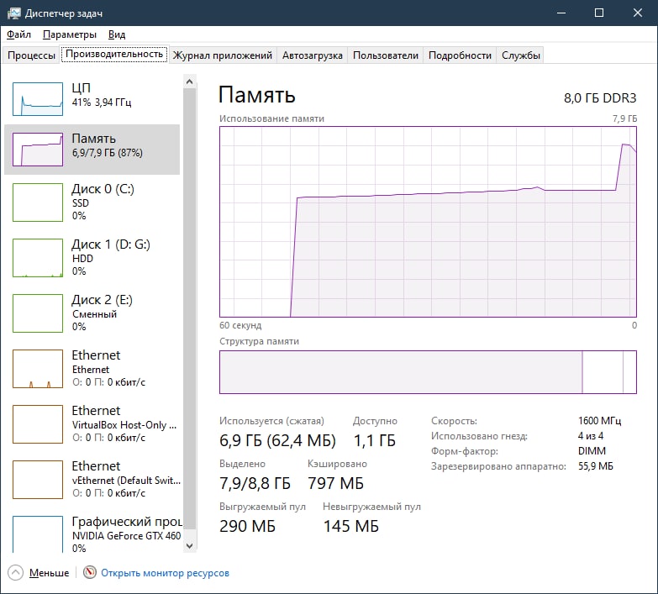
Task: Select VirtualBox Host-Only Ethernet graph thumbnail
Action: tap(38, 423)
